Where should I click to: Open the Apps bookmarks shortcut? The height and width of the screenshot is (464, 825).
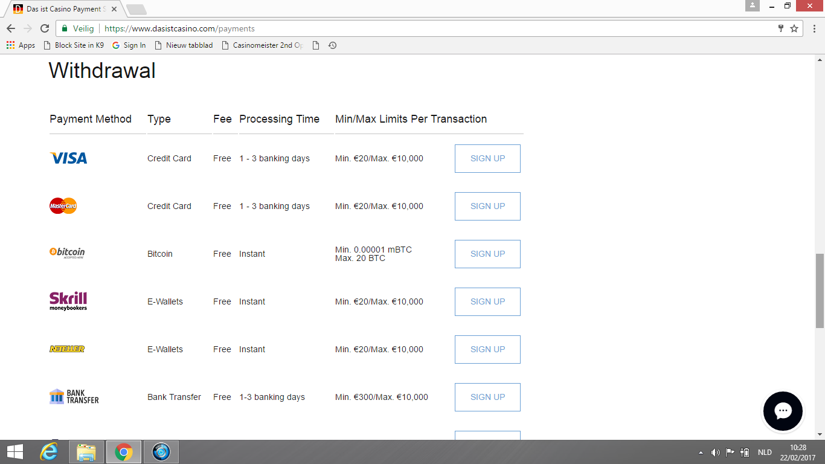pos(21,45)
